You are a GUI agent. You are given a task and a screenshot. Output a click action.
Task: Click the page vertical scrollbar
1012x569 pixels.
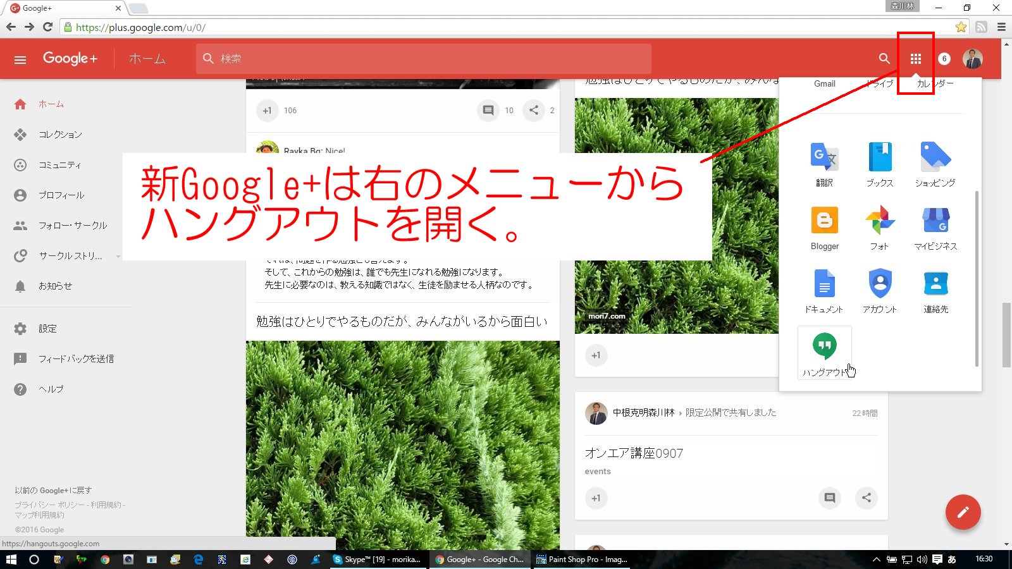pyautogui.click(x=1006, y=335)
